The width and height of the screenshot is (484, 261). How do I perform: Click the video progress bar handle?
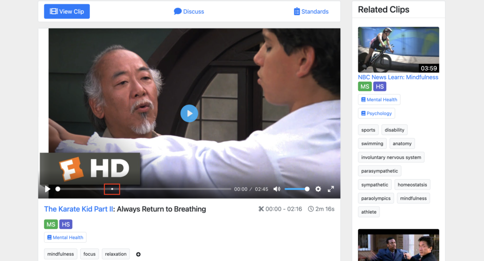tap(58, 189)
